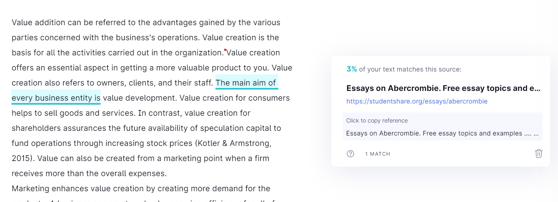558x202 pixels.
Task: Click the red dot after 'organization.'
Action: 225,50
